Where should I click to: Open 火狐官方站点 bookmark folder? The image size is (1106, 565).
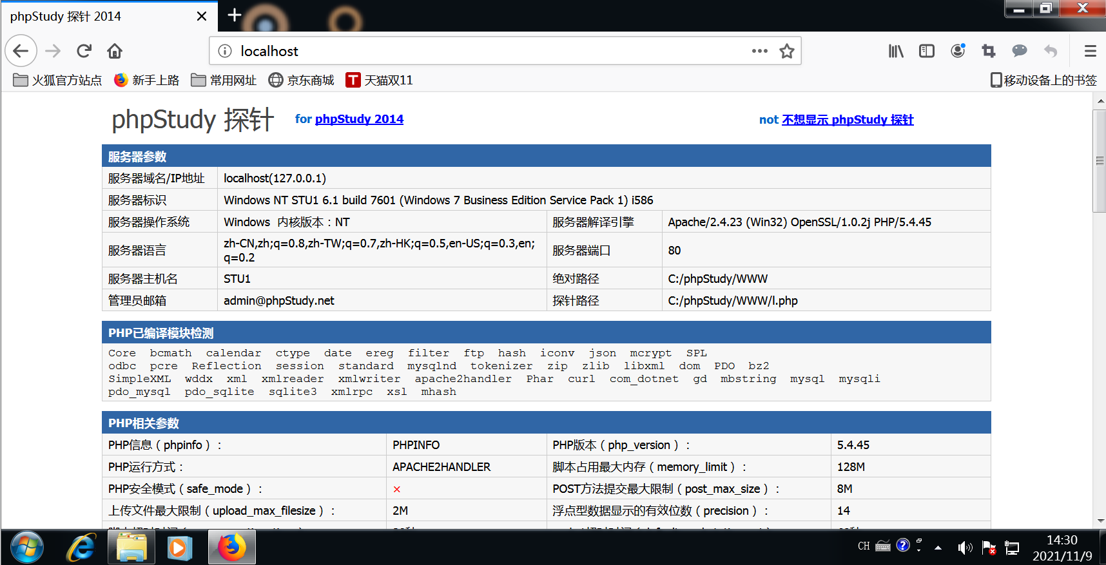click(x=57, y=80)
